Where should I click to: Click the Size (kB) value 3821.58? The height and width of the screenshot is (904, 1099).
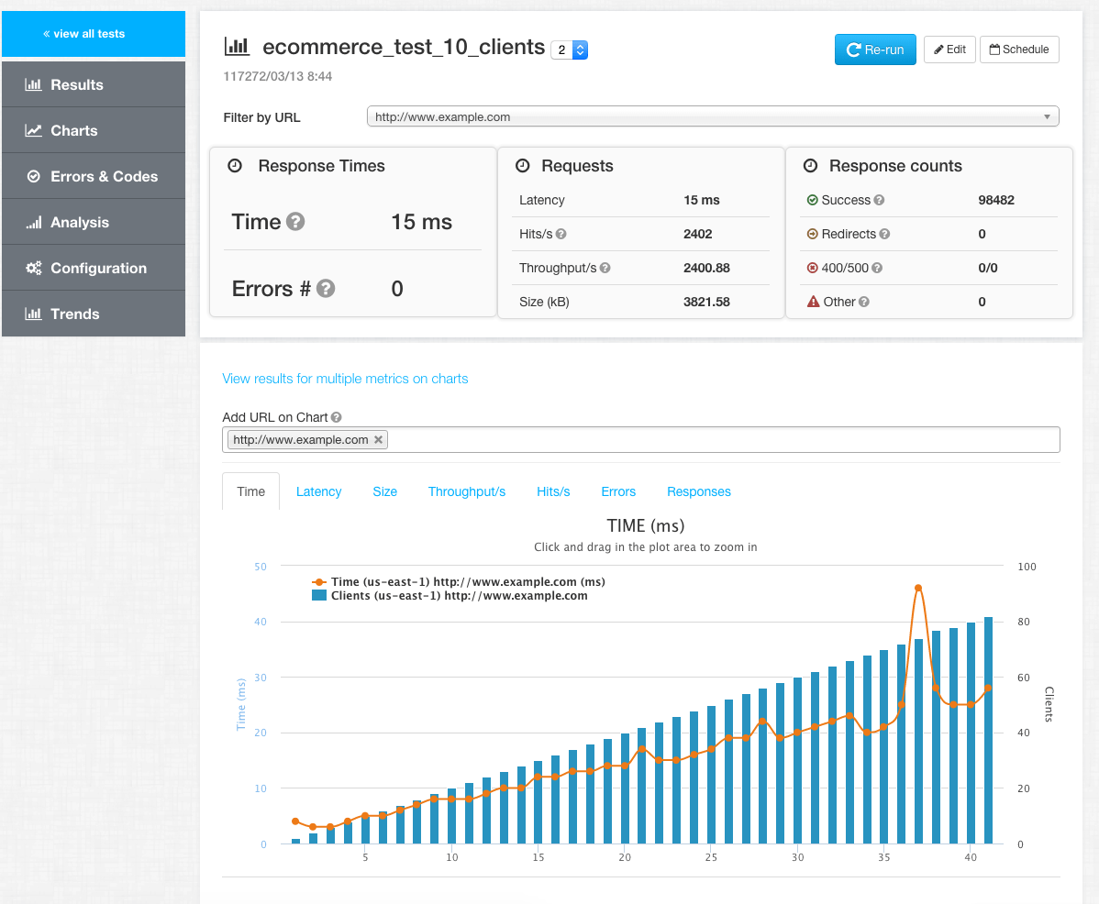click(x=706, y=302)
